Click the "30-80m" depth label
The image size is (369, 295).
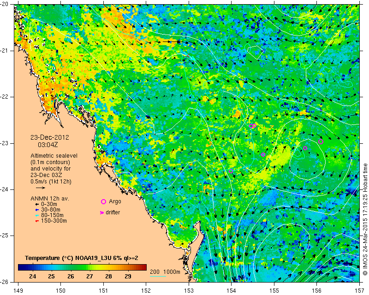coord(51,210)
